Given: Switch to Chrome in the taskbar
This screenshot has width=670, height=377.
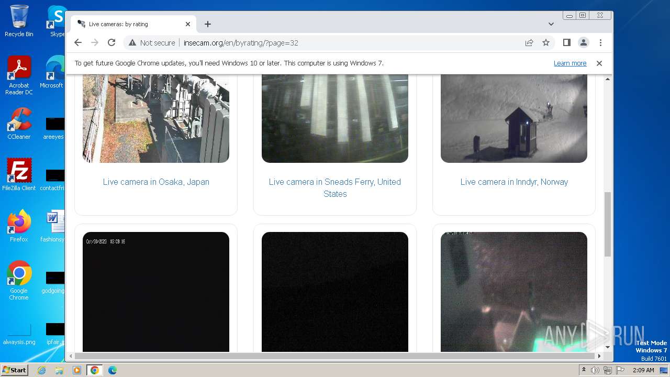Looking at the screenshot, I should point(94,370).
